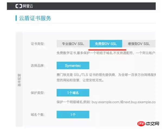Select the 专业版OV SSL certificate type
The image size is (162, 129).
(73, 44)
